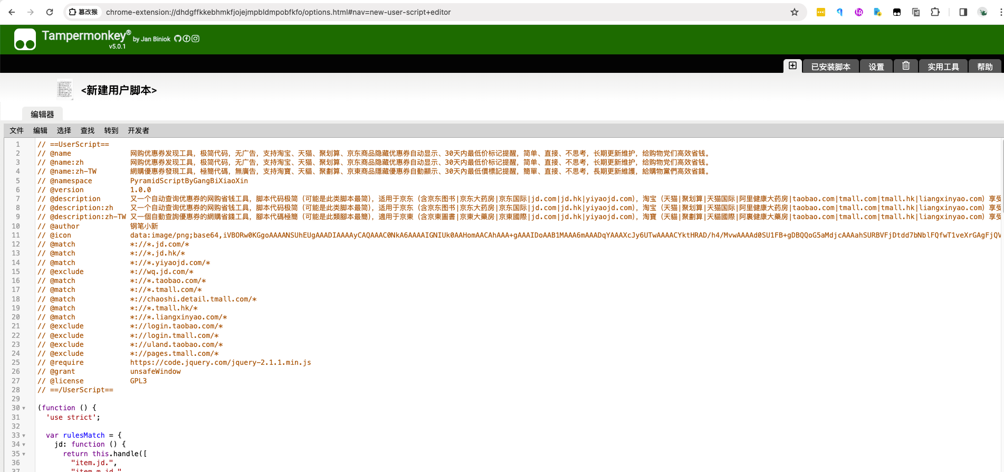Image resolution: width=1004 pixels, height=472 pixels.
Task: Click the gray stacked-pages extension icon
Action: [916, 12]
